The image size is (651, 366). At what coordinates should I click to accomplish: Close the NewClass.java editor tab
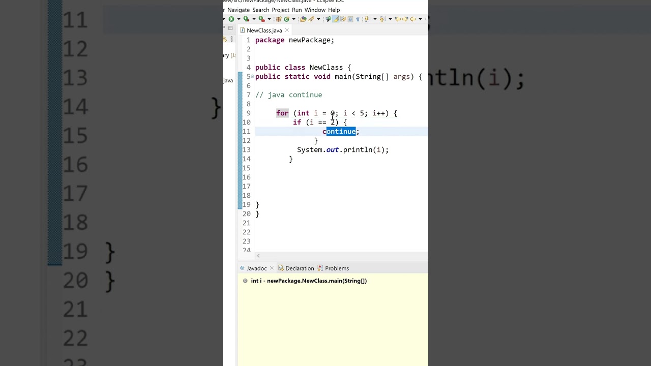pyautogui.click(x=287, y=30)
